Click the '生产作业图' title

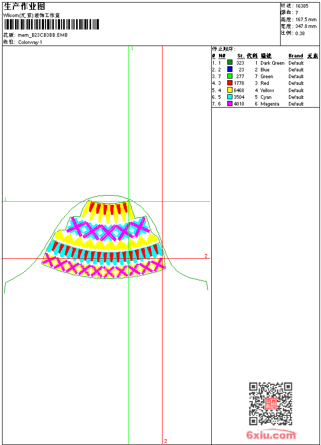(24, 7)
